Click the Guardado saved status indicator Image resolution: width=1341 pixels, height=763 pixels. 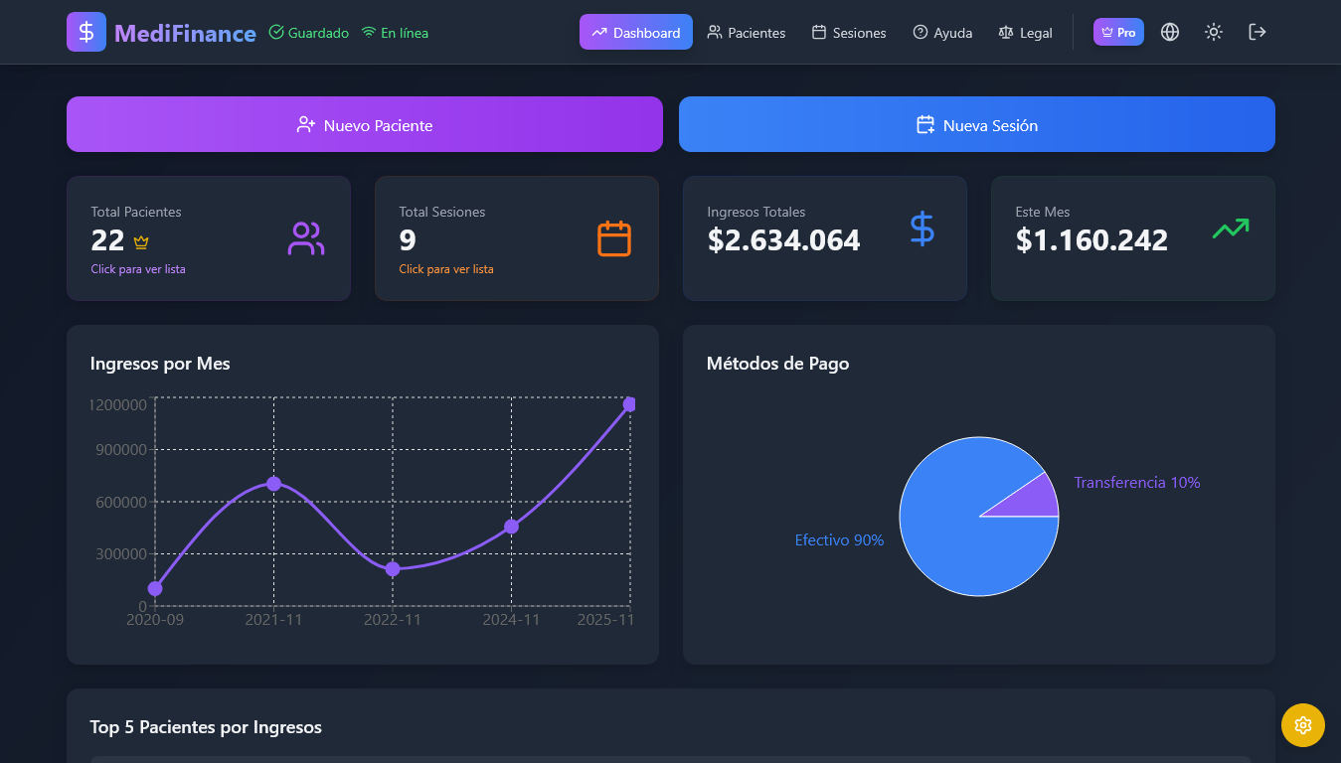308,33
